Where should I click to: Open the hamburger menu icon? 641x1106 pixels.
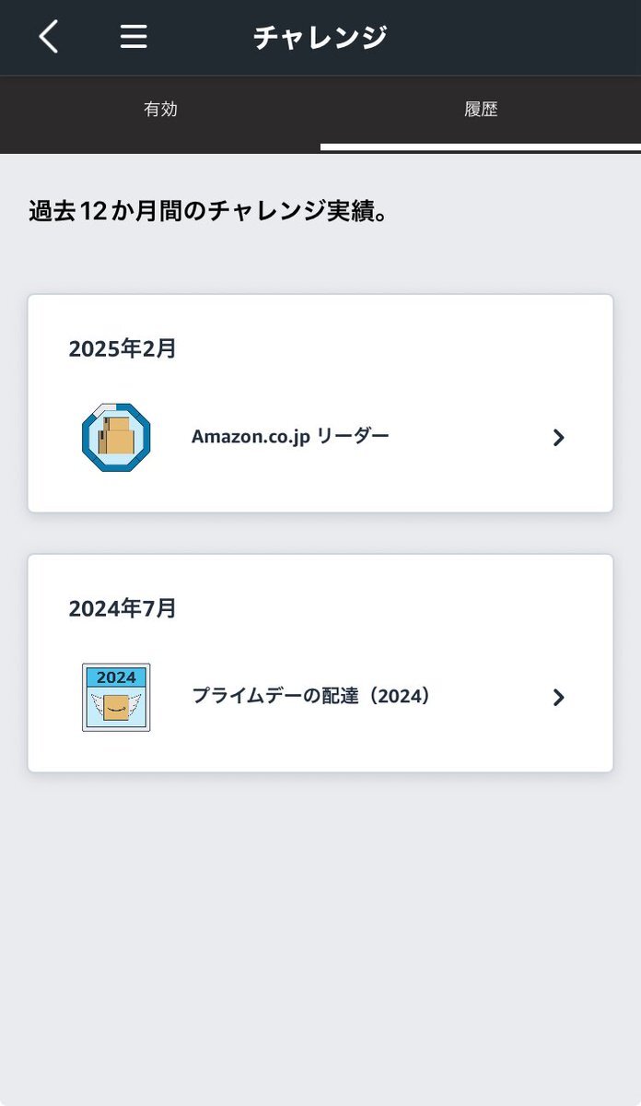[x=134, y=37]
